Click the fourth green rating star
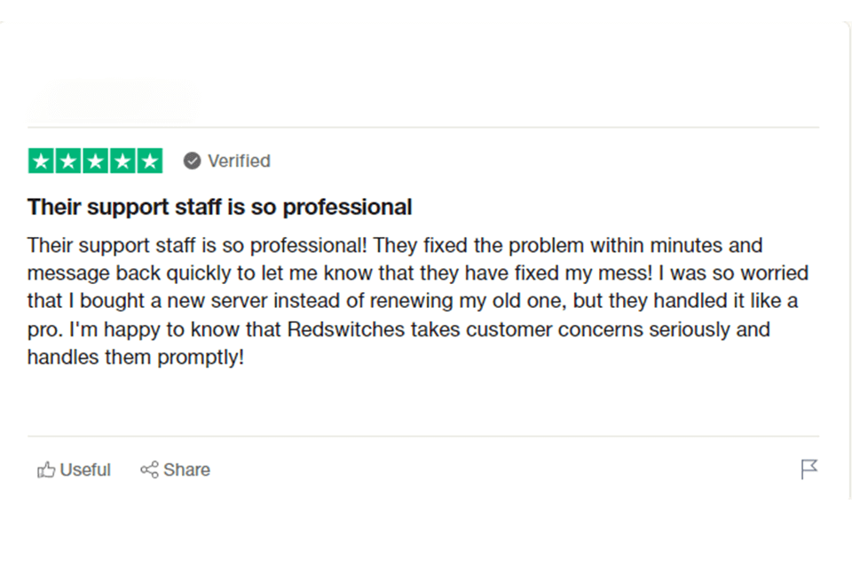 [x=122, y=161]
